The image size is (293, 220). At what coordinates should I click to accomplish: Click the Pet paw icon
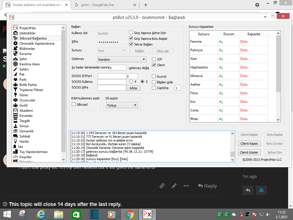pyautogui.click(x=15, y=74)
